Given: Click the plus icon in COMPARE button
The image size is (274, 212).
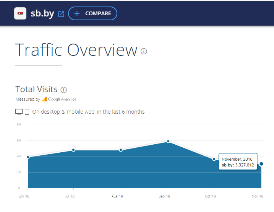Looking at the screenshot, I should 77,13.
